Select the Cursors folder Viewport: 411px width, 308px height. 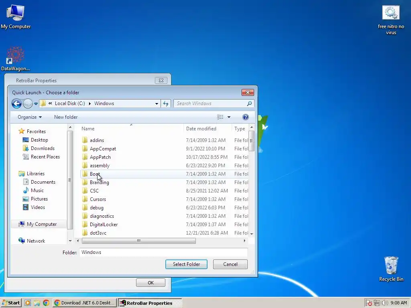pyautogui.click(x=98, y=199)
